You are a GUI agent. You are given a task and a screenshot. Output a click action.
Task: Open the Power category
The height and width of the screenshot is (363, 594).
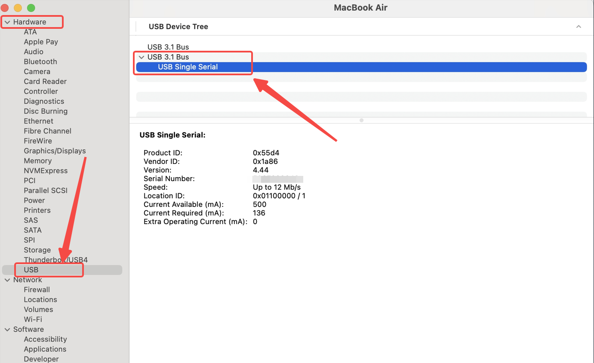[x=34, y=200]
